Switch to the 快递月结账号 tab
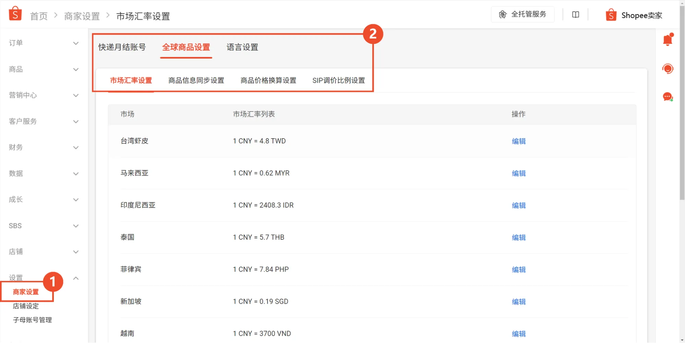 point(122,47)
